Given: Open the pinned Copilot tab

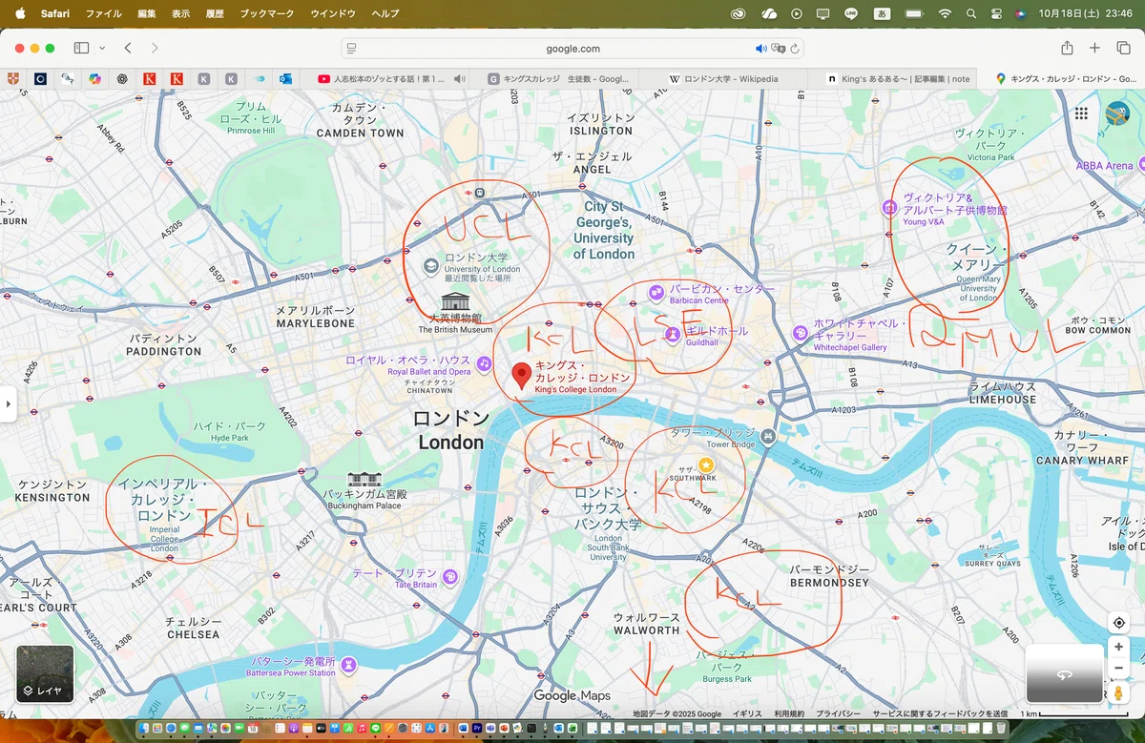Looking at the screenshot, I should click(x=94, y=79).
